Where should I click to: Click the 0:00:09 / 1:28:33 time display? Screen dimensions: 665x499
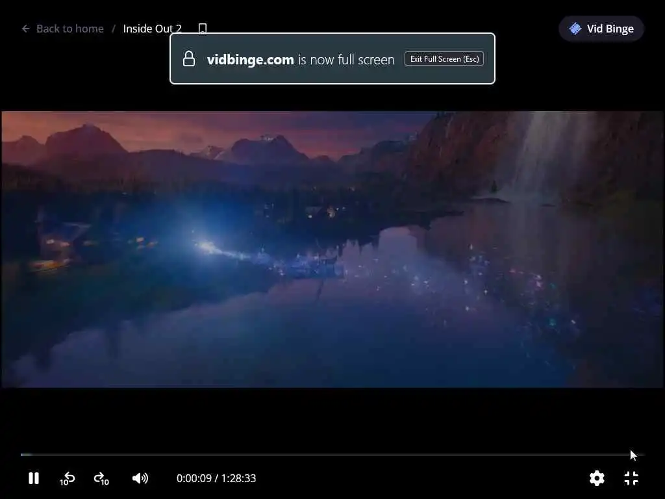tap(216, 478)
